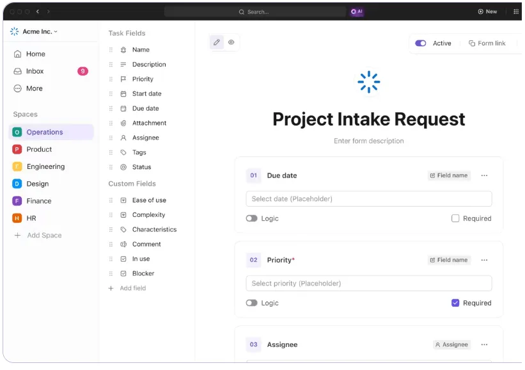The image size is (525, 370).
Task: Click the Priority flag icon in Task Fields
Action: pyautogui.click(x=123, y=79)
